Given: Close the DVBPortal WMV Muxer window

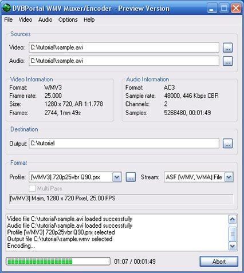Looking at the screenshot, I should (236, 9).
